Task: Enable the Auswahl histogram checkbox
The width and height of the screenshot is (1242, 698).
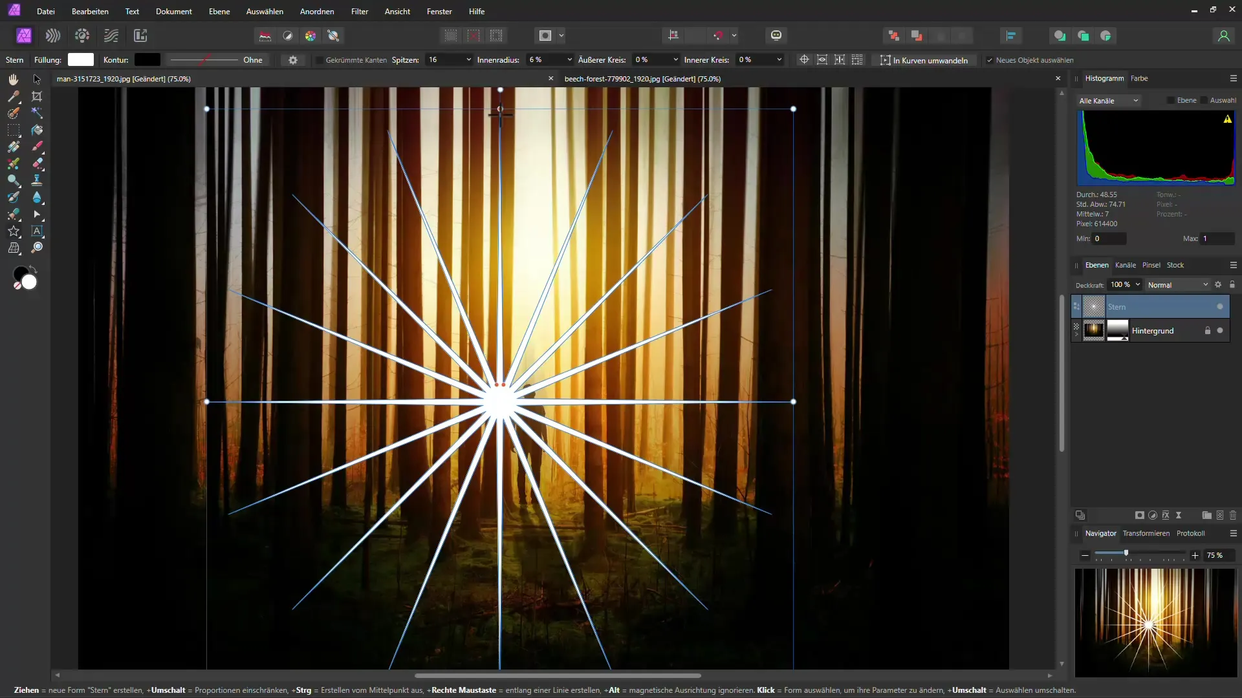Action: tap(1204, 100)
